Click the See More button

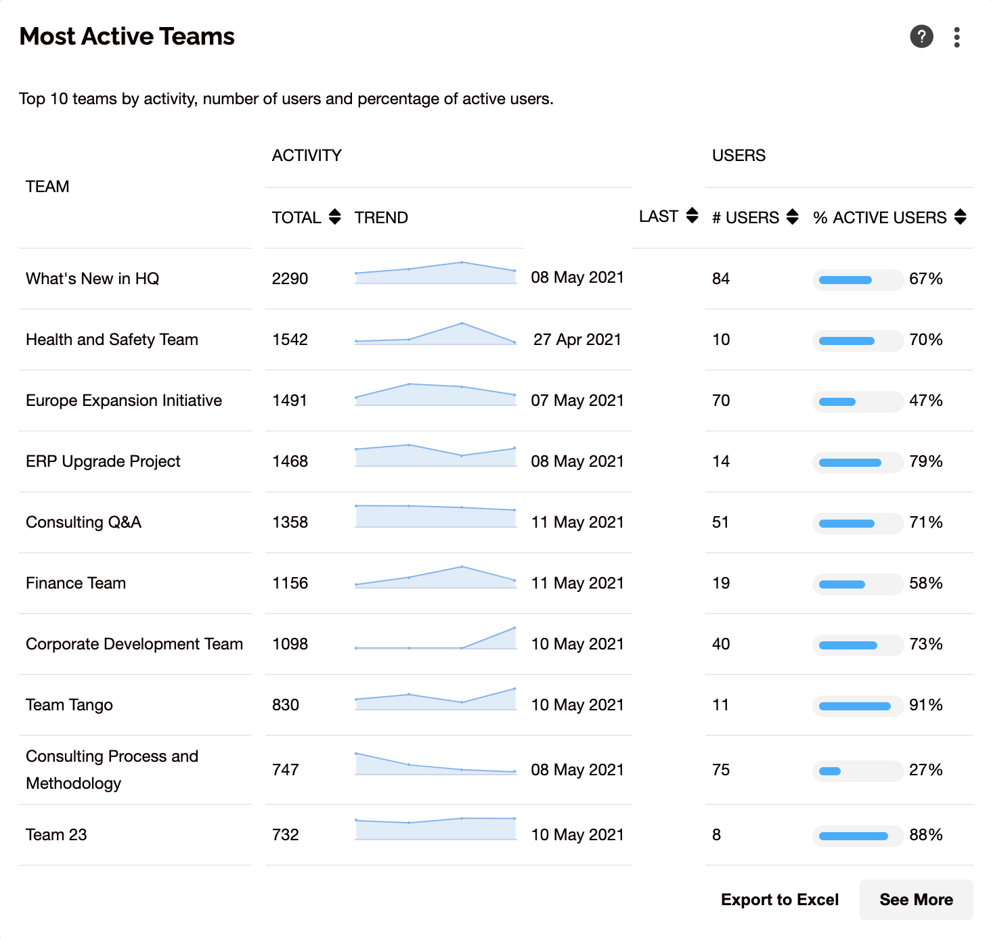[916, 900]
